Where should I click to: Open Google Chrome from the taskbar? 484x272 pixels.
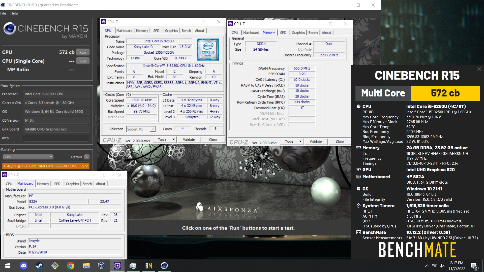pos(70,266)
